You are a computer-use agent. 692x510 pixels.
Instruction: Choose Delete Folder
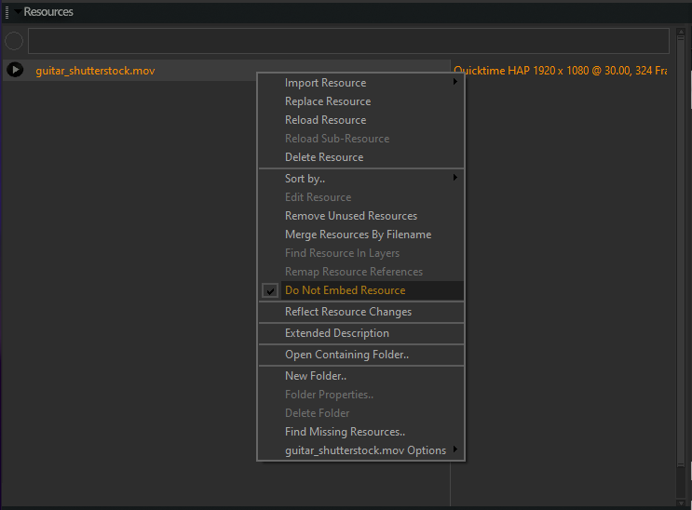(x=361, y=413)
